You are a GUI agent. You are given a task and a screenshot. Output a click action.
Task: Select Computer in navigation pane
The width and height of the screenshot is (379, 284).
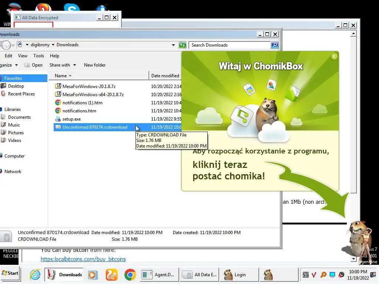tap(14, 156)
